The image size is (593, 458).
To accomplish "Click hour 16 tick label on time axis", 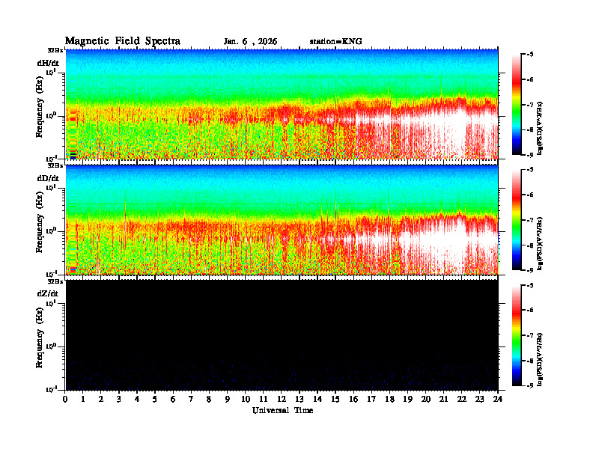I will tap(353, 399).
